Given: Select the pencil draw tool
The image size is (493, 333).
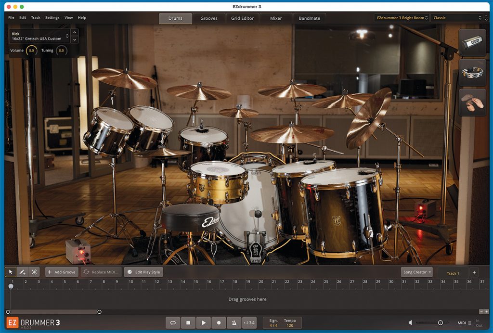Looking at the screenshot, I should 22,272.
